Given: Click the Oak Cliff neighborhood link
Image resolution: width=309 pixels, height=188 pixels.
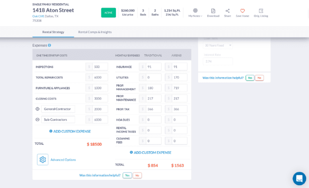Looking at the screenshot, I should pyautogui.click(x=38, y=16).
